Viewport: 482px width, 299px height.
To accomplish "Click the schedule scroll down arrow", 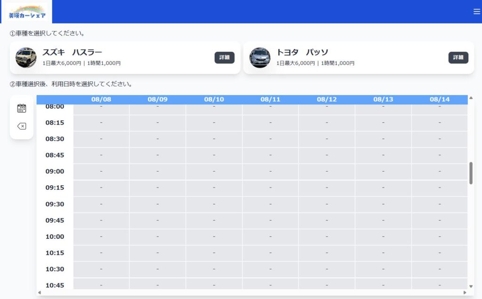I will (471, 286).
